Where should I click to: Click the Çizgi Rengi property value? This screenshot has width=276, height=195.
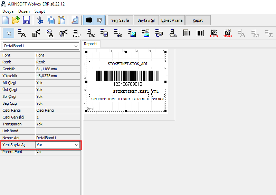(x=58, y=110)
